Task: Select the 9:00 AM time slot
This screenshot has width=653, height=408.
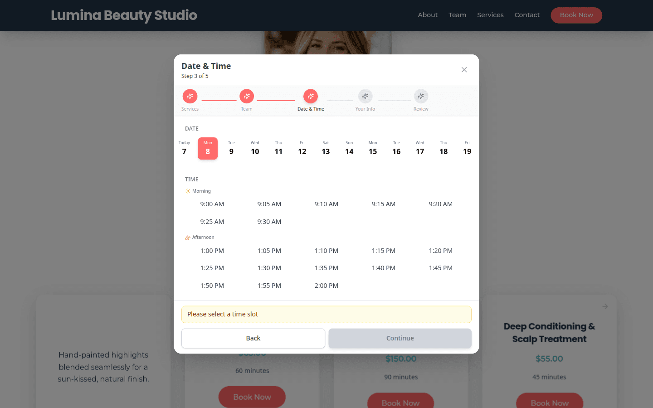Action: pos(212,204)
